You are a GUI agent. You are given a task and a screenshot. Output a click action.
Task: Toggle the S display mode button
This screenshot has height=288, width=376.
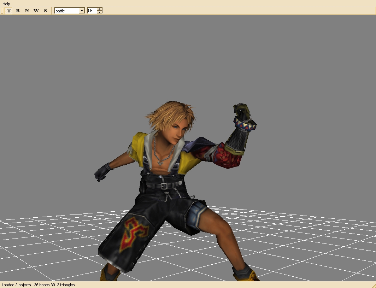click(x=45, y=11)
